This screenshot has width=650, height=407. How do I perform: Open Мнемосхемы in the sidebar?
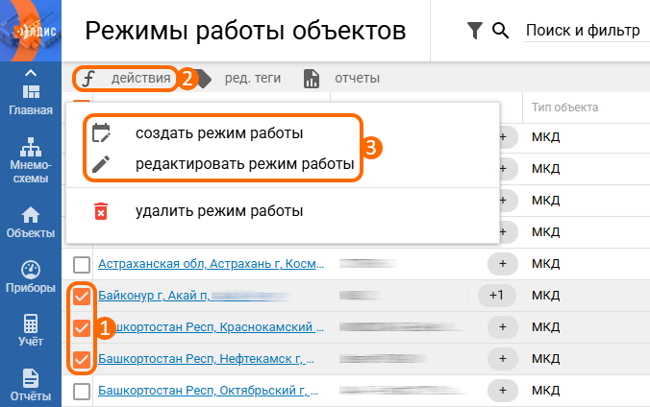pyautogui.click(x=31, y=160)
